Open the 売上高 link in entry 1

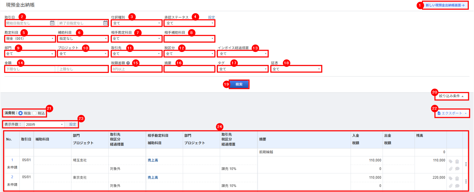coord(153,160)
